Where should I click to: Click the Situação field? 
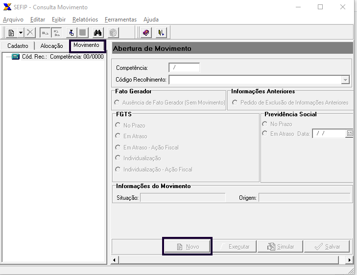[x=183, y=197]
